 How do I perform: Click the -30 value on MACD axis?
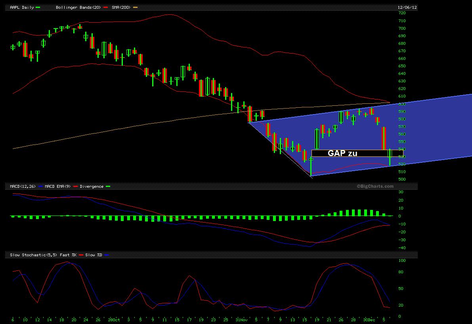[x=402, y=240]
